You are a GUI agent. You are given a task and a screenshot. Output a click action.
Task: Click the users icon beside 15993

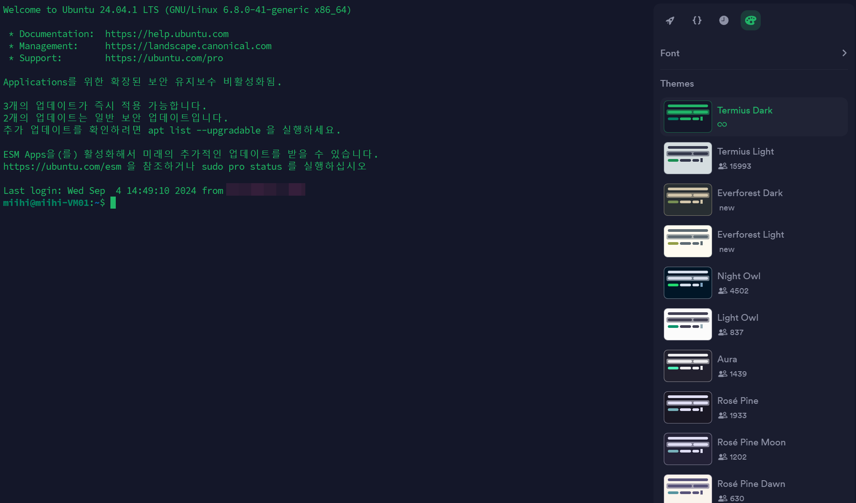[722, 166]
